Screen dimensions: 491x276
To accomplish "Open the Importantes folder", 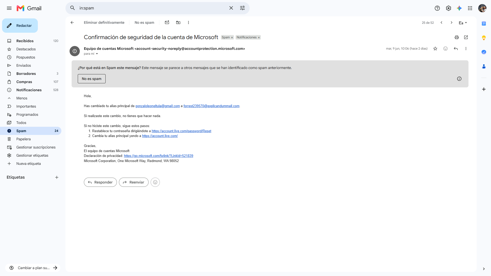I will [x=31, y=106].
